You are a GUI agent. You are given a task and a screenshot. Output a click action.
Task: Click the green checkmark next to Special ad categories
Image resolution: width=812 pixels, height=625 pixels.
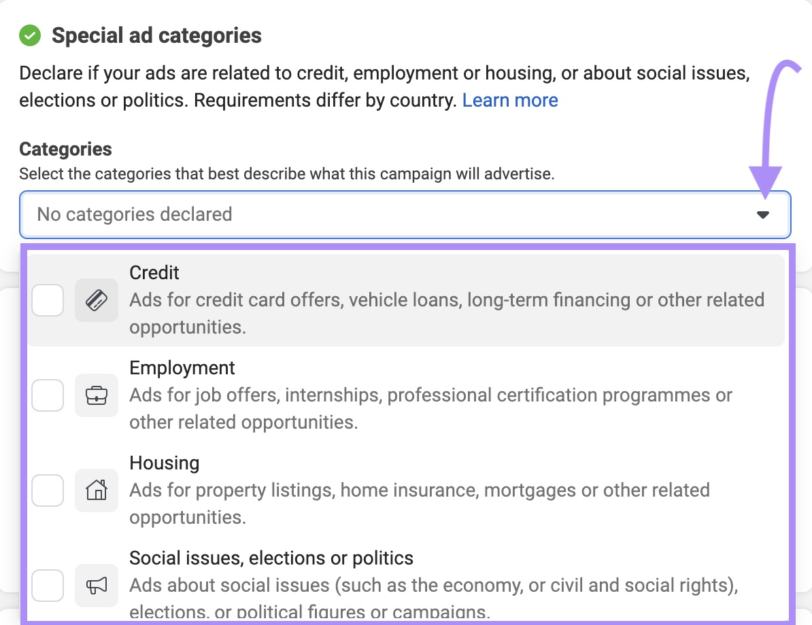(x=29, y=35)
